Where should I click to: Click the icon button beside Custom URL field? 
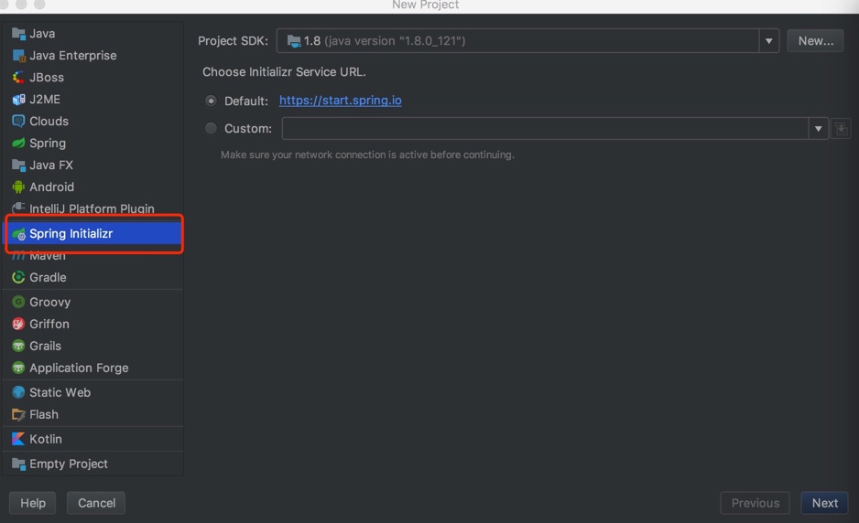pyautogui.click(x=841, y=129)
